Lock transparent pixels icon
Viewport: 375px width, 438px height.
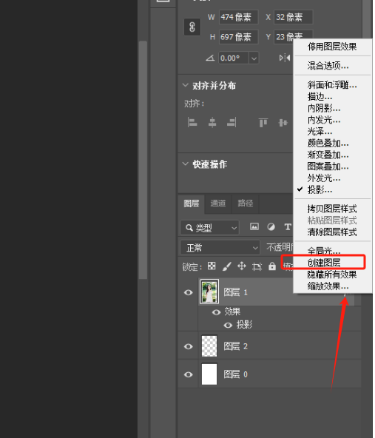pyautogui.click(x=212, y=266)
